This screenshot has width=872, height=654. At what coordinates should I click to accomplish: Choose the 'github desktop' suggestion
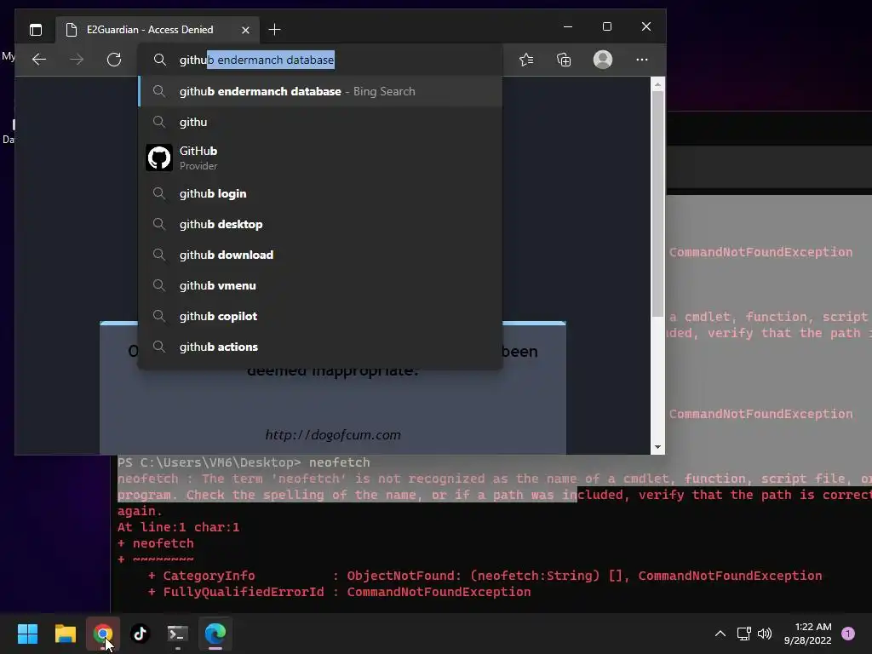(x=320, y=224)
